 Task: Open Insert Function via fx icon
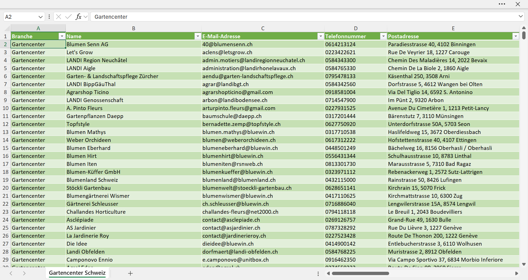78,17
